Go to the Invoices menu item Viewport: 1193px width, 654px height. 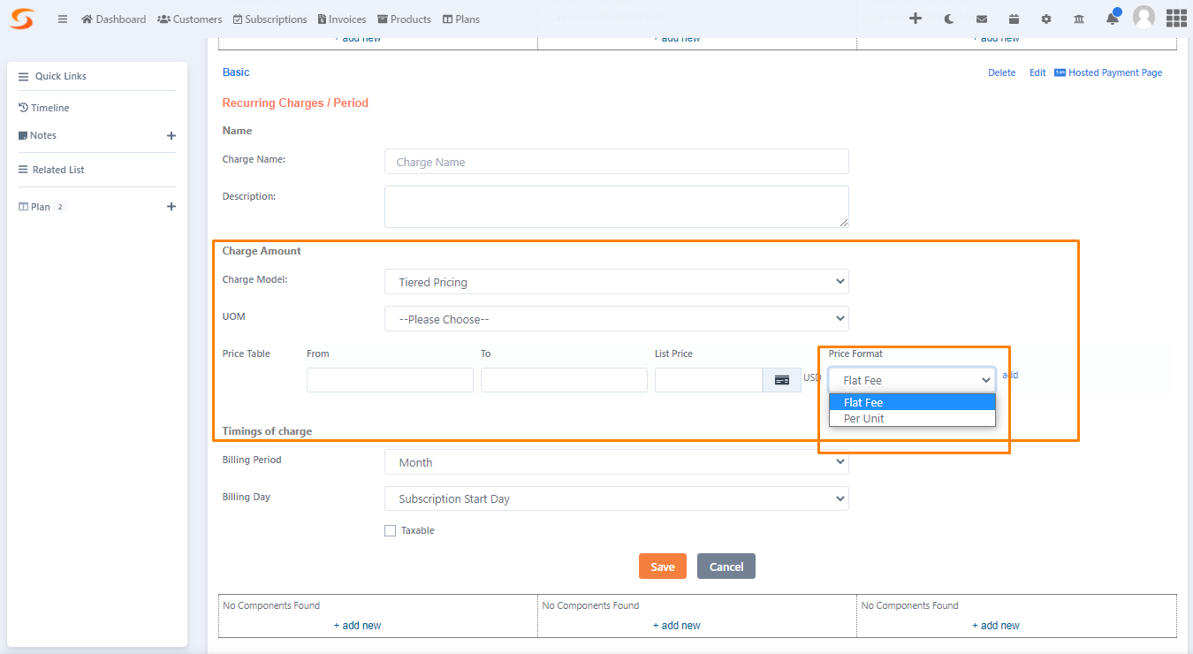[341, 19]
